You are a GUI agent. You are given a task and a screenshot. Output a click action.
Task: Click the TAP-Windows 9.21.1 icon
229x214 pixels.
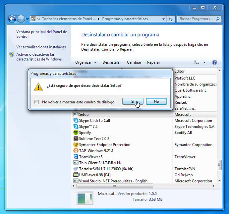76,151
